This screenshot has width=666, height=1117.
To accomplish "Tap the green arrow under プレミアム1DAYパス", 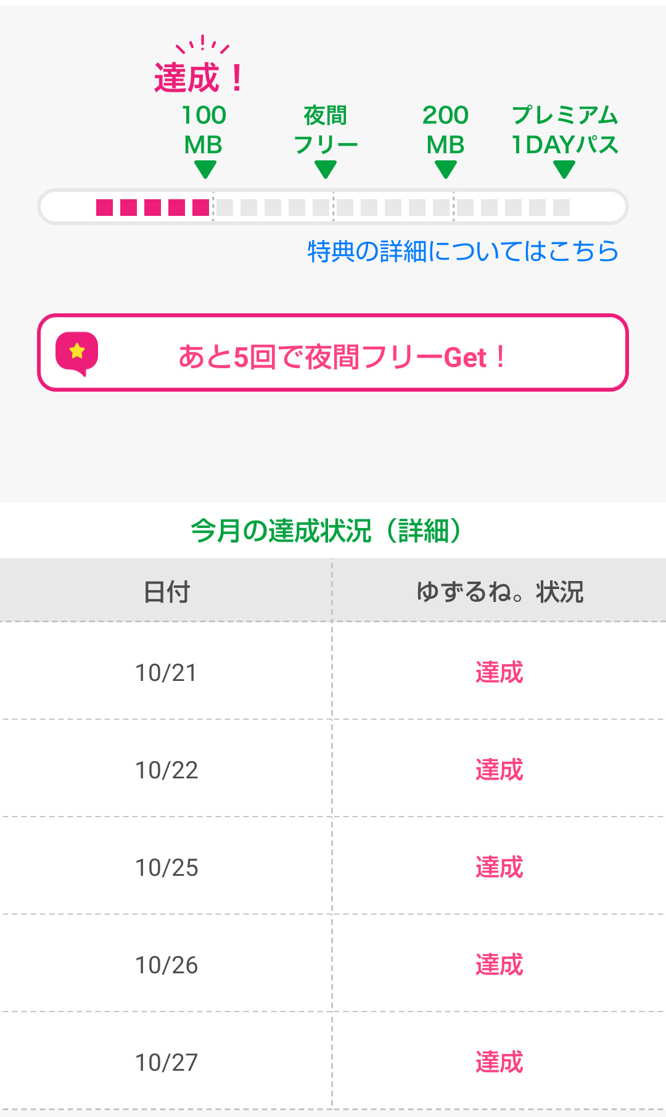I will click(564, 169).
